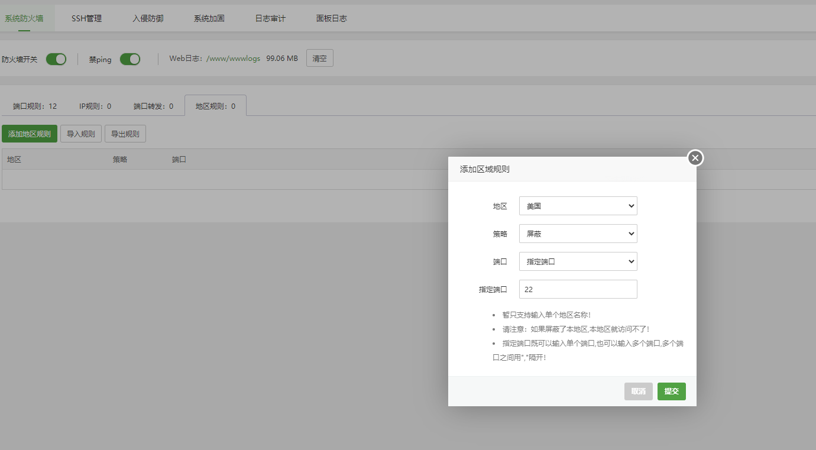This screenshot has width=816, height=450.
Task: Select the 地区规则: 0 tab
Action: [216, 106]
